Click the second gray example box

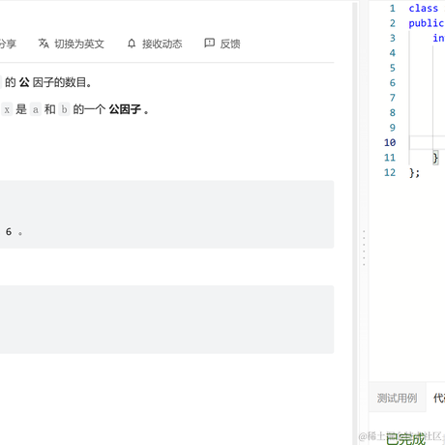coord(166,319)
